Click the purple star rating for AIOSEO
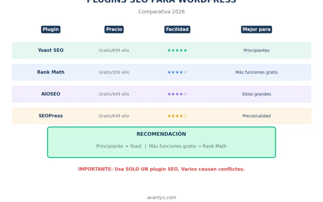The image size is (323, 202). 177,94
